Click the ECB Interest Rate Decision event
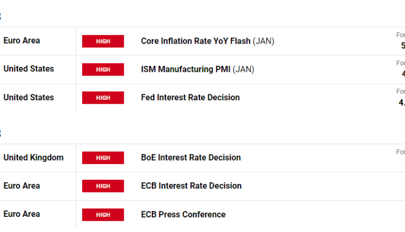This screenshot has width=405, height=232. 191,186
